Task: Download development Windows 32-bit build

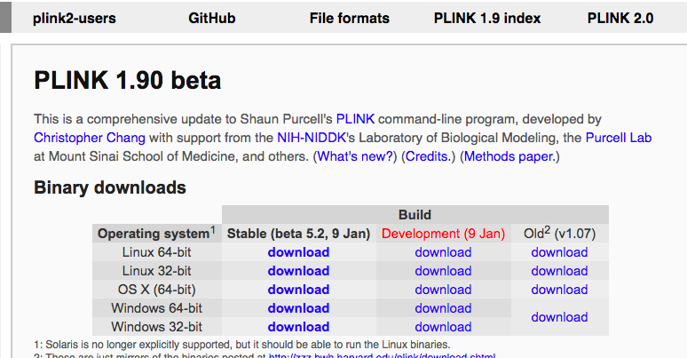Action: click(443, 327)
